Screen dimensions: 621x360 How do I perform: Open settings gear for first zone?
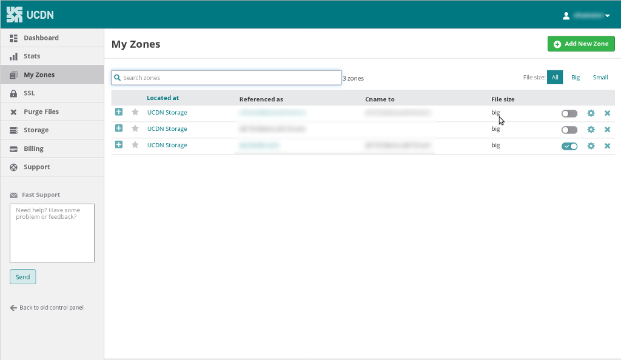591,113
